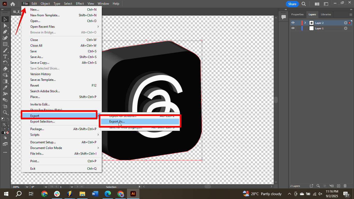Screen dimensions: 354x199
Task: Pick the Zoom tool from the toolbar
Action: (x=5, y=112)
